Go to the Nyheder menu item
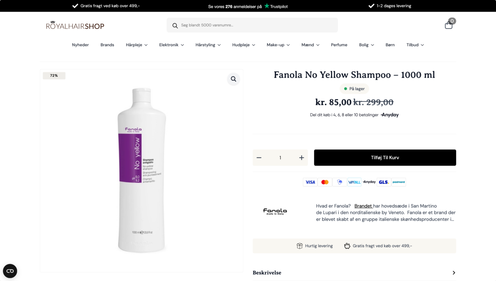496x281 pixels. click(x=80, y=45)
